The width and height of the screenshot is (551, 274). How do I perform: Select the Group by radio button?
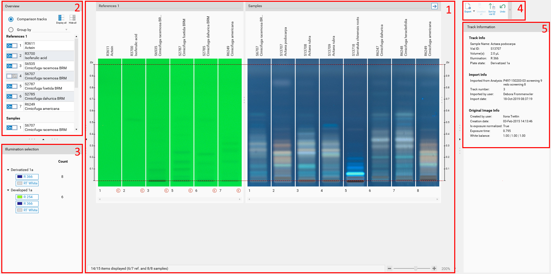[x=11, y=30]
